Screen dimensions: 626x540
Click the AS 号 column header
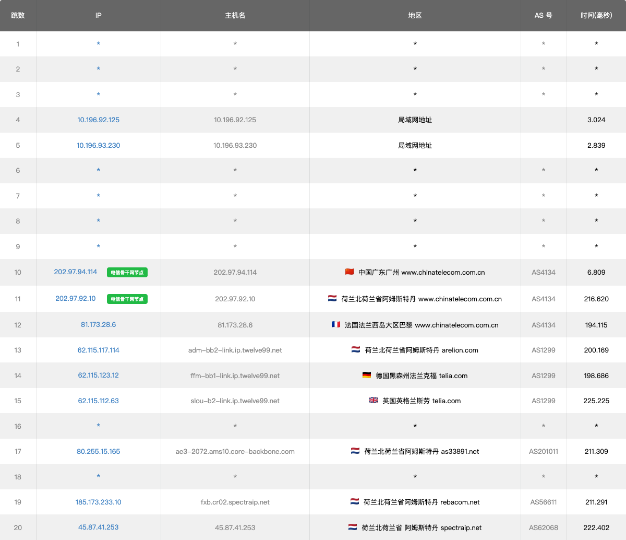(543, 15)
